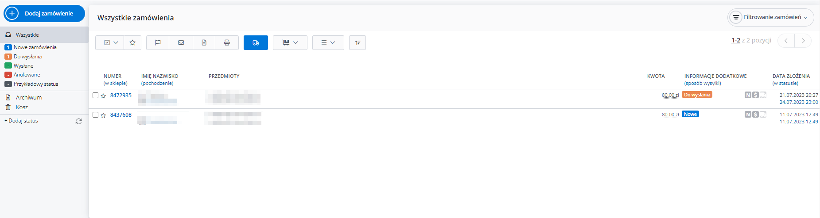Click the star favorites toolbar button

(x=132, y=42)
